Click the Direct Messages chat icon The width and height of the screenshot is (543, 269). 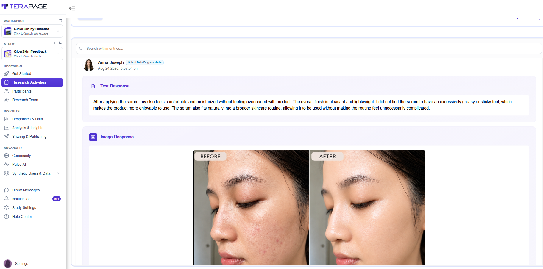pyautogui.click(x=7, y=190)
